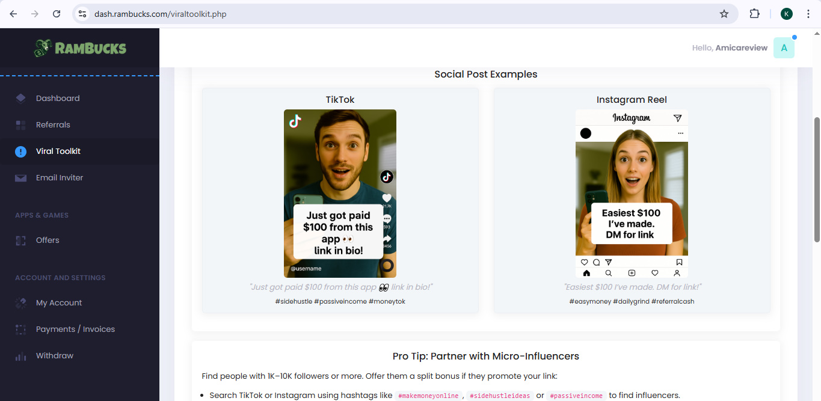
Task: Open the Chrome profile avatar K
Action: [787, 14]
